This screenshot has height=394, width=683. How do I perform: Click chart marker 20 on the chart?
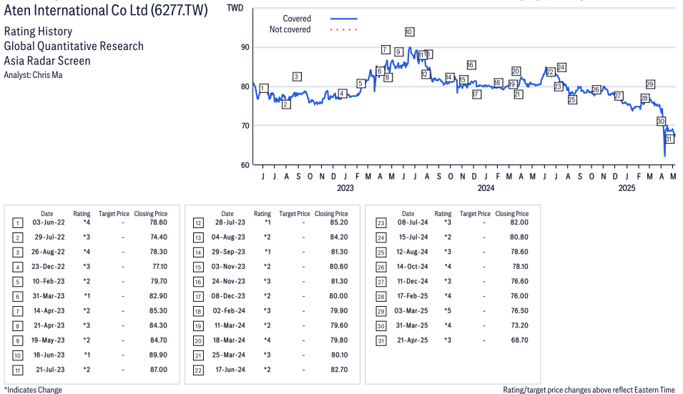516,71
